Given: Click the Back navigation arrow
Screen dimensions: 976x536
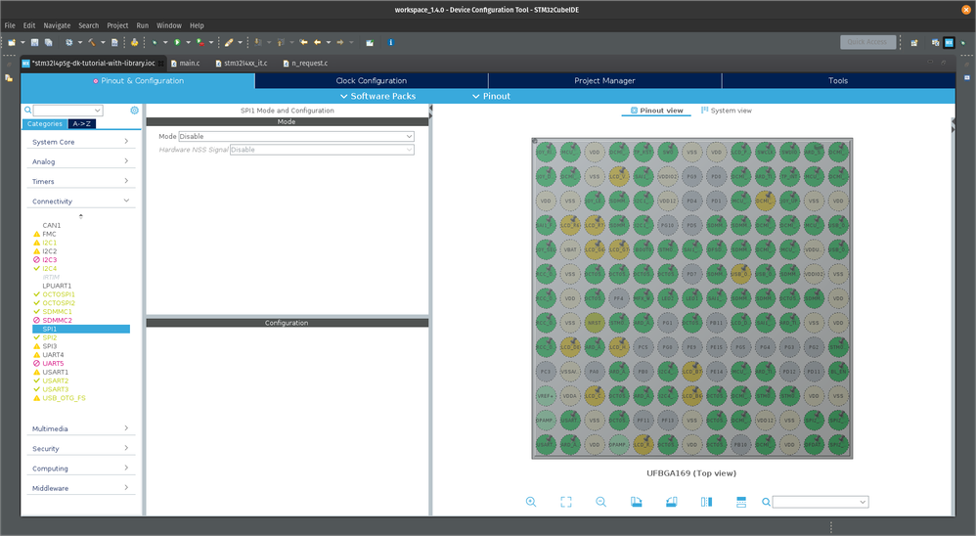Looking at the screenshot, I should pos(318,42).
